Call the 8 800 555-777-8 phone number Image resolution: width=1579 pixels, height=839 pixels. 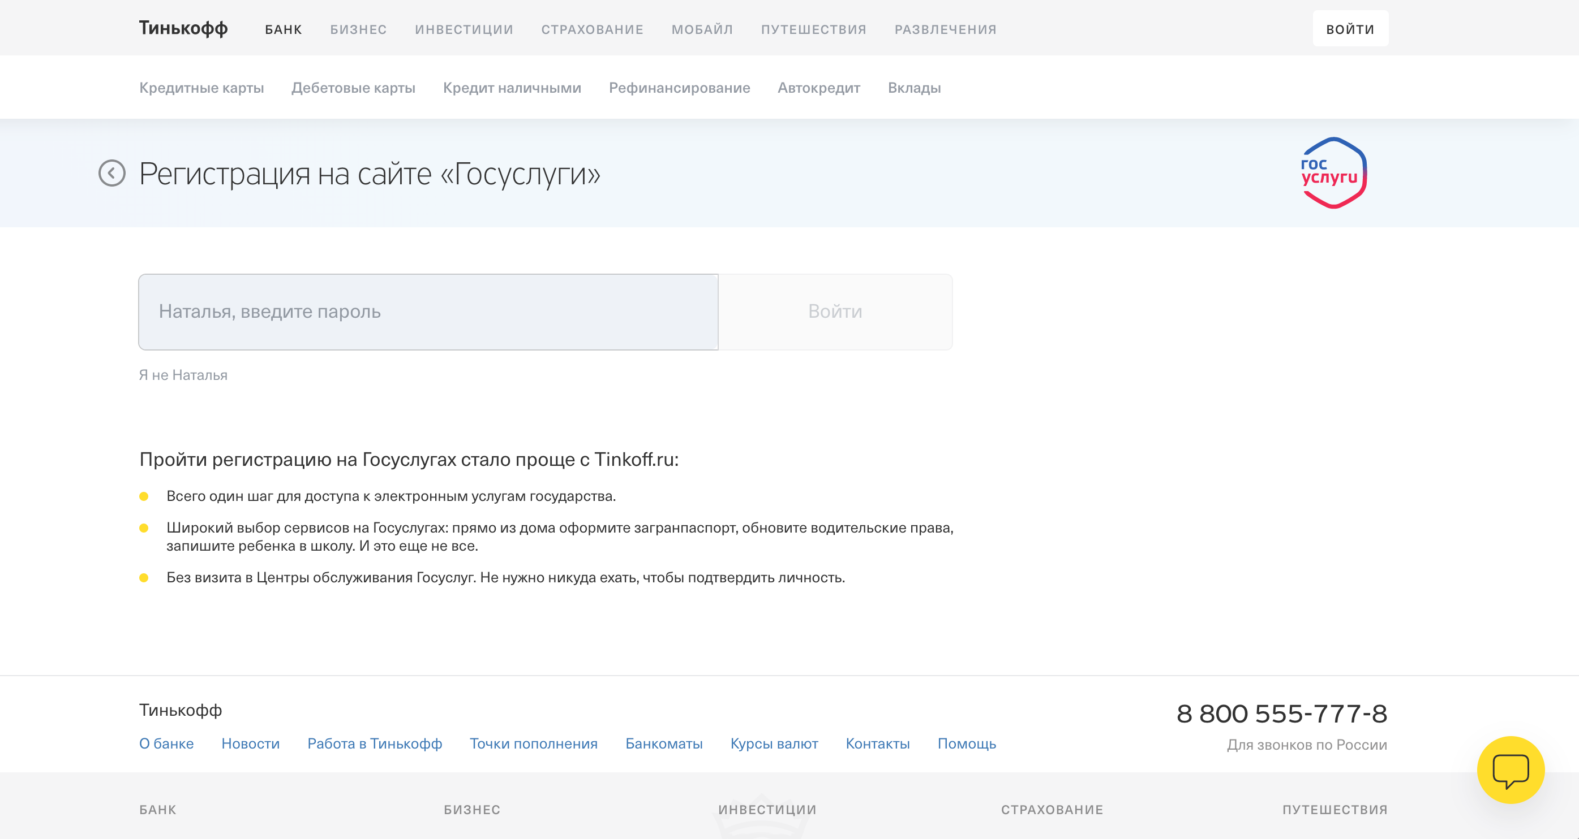1281,713
